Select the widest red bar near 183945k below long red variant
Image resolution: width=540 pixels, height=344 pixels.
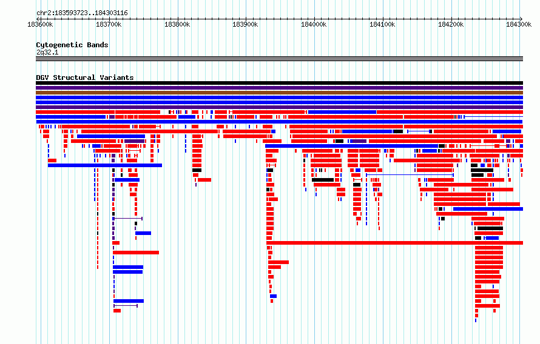[278, 262]
